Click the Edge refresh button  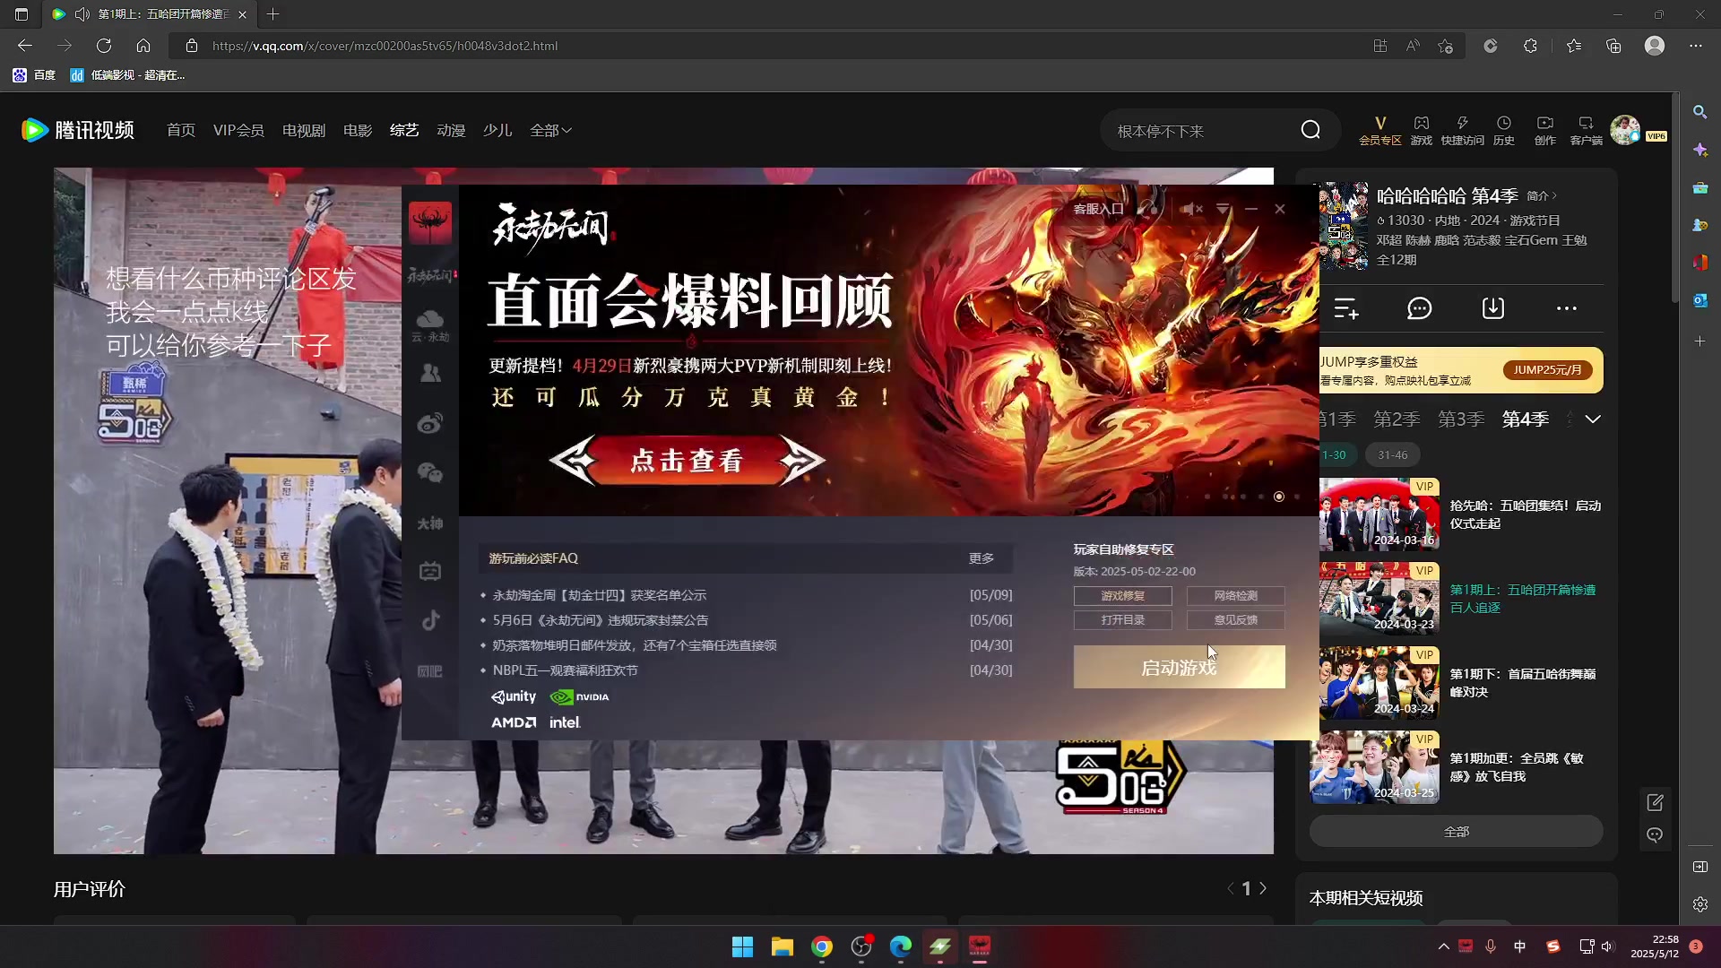(x=104, y=46)
